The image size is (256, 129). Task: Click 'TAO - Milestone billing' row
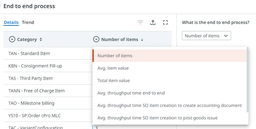click(48, 103)
